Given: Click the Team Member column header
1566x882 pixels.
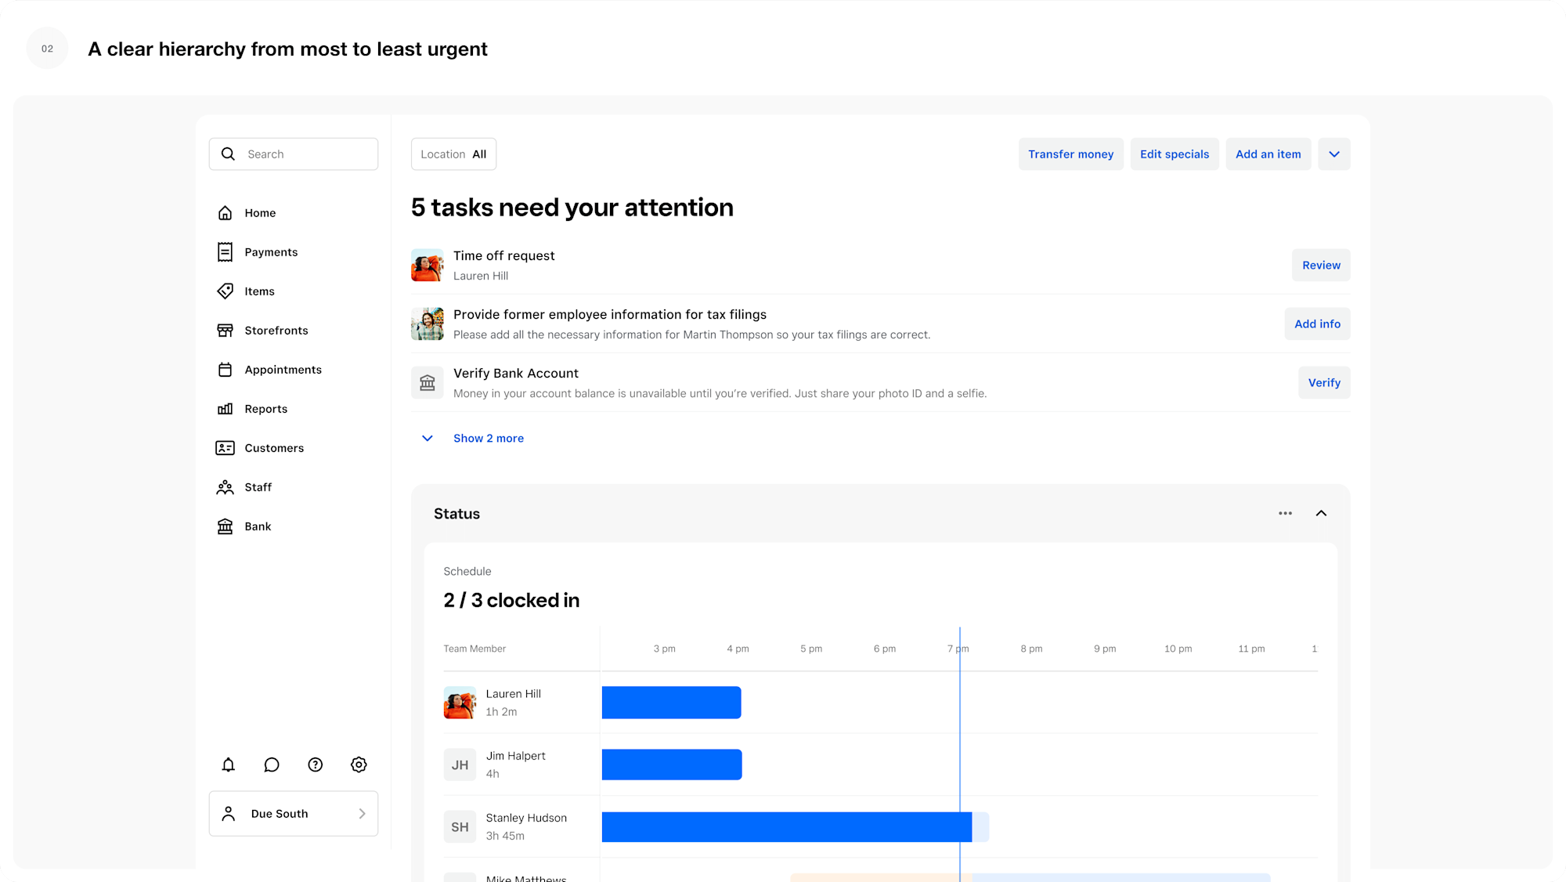Looking at the screenshot, I should point(474,649).
